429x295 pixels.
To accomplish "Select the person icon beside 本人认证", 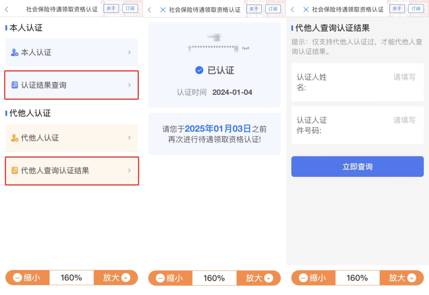I will click(x=15, y=52).
